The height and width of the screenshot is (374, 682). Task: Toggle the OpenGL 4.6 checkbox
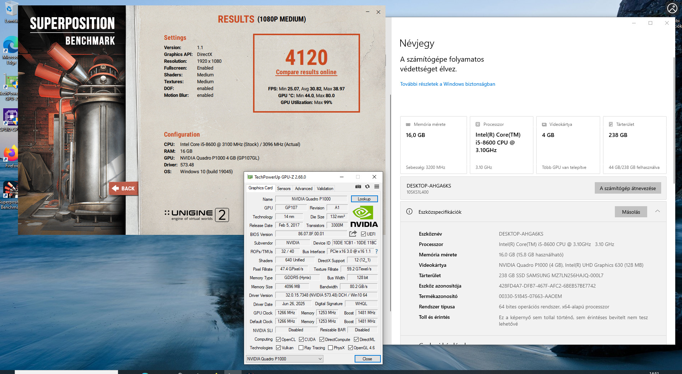[350, 348]
